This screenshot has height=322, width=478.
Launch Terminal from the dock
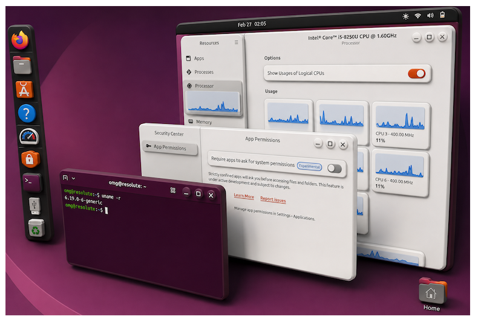[x=31, y=182]
